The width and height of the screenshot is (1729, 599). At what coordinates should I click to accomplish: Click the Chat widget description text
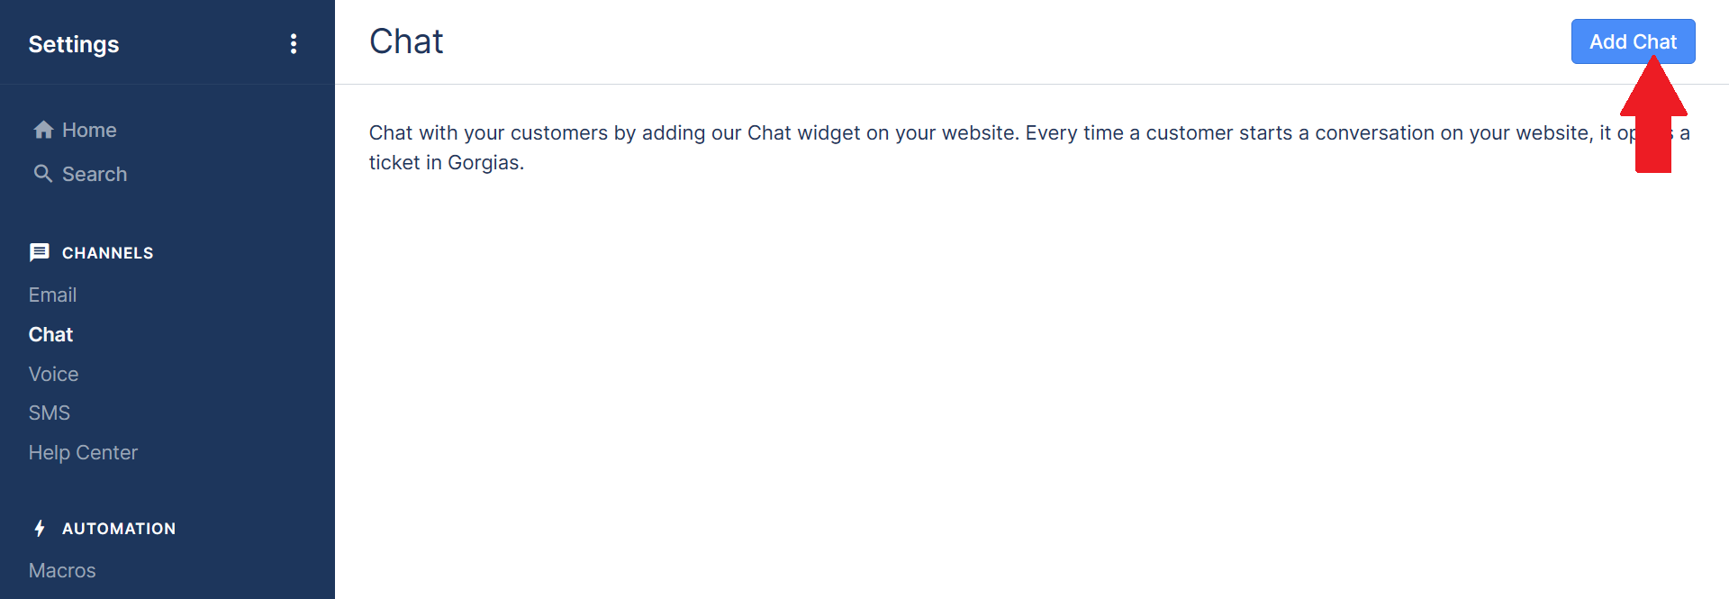coord(1029,148)
